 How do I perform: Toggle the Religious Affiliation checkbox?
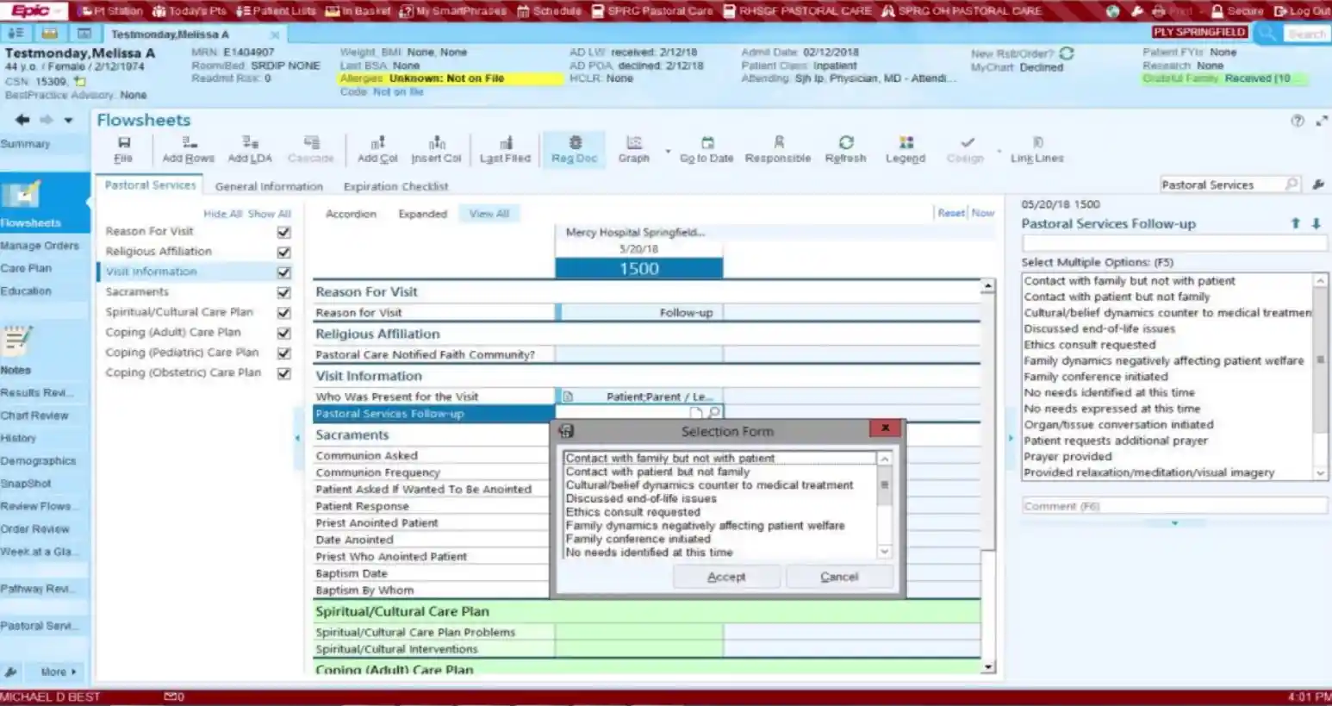tap(283, 251)
